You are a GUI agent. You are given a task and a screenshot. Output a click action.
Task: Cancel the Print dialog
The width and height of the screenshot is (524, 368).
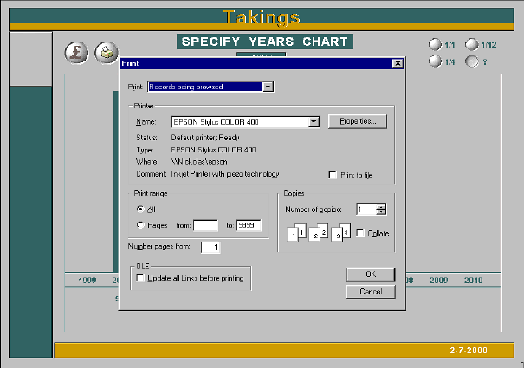pyautogui.click(x=371, y=292)
